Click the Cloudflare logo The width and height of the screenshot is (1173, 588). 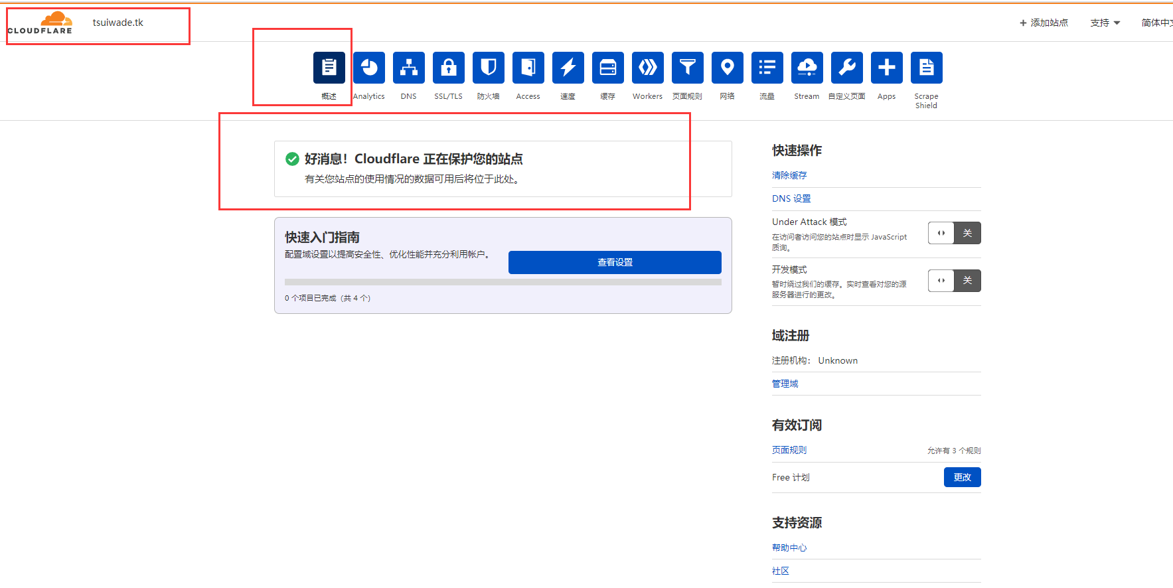tap(40, 23)
